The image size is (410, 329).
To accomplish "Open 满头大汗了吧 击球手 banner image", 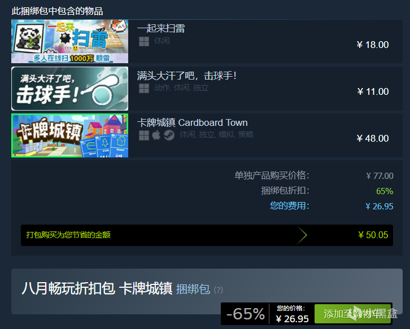I will pyautogui.click(x=70, y=89).
